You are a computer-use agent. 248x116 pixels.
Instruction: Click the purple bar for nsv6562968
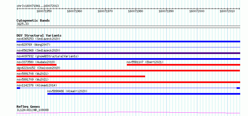128,53
